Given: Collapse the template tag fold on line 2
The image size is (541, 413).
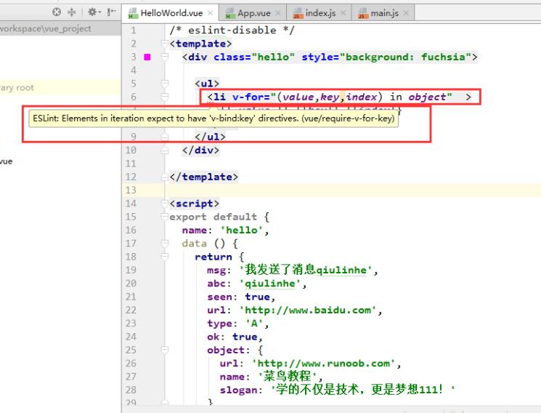Looking at the screenshot, I should tap(165, 44).
